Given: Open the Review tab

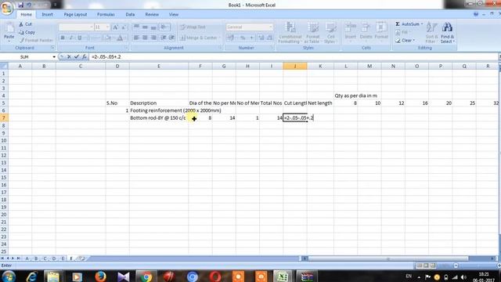Looking at the screenshot, I should click(152, 14).
